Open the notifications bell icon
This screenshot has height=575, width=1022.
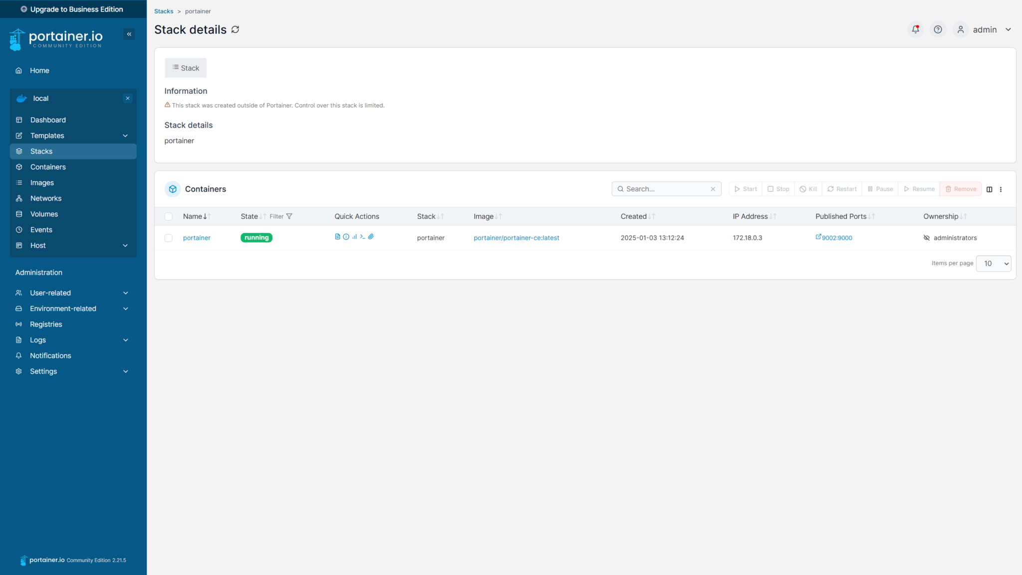[x=915, y=29]
